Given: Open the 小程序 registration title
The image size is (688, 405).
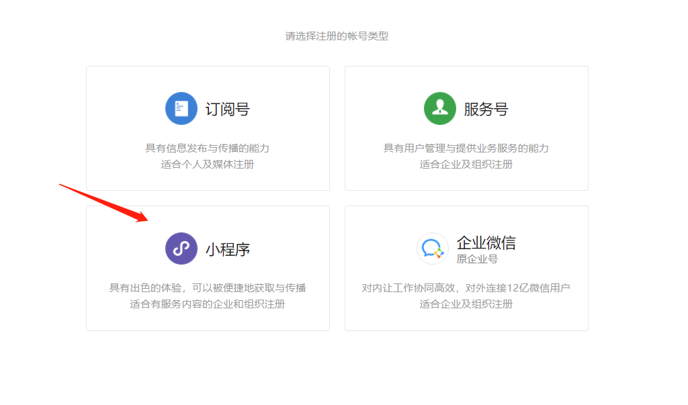Looking at the screenshot, I should click(x=227, y=249).
